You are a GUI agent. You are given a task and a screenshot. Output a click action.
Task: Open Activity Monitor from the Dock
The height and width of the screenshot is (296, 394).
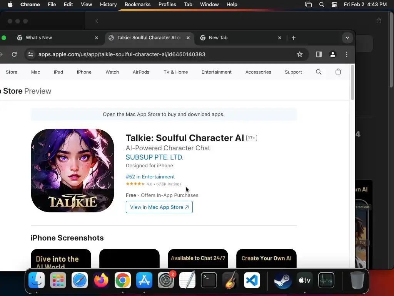pos(326,280)
